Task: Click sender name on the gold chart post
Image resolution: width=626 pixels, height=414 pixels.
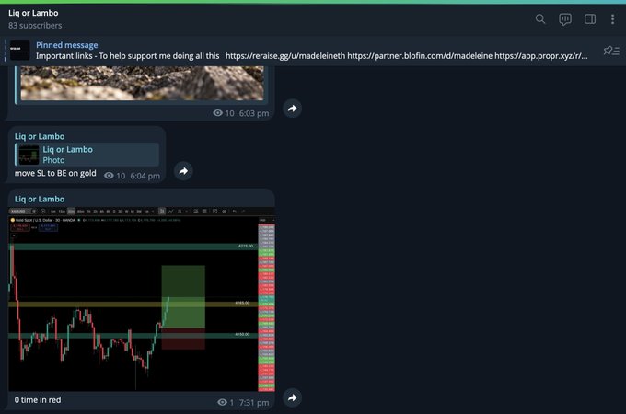Action: pyautogui.click(x=40, y=199)
